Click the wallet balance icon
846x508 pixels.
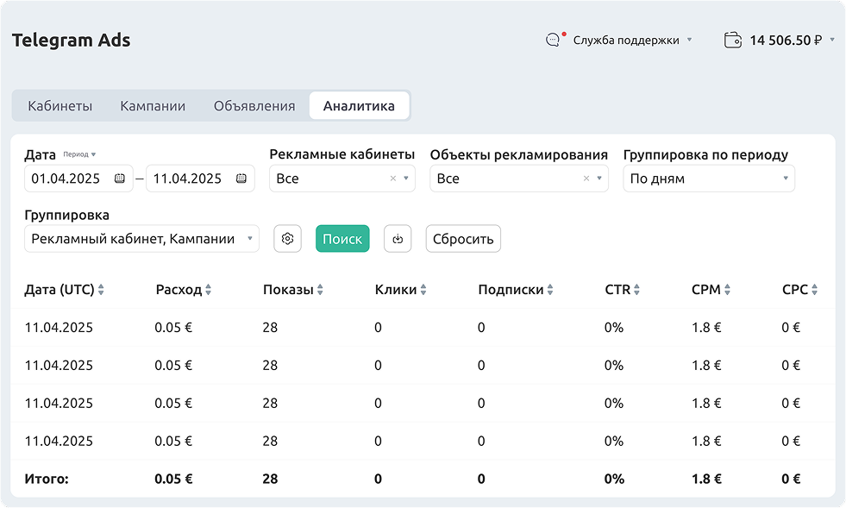coord(733,40)
